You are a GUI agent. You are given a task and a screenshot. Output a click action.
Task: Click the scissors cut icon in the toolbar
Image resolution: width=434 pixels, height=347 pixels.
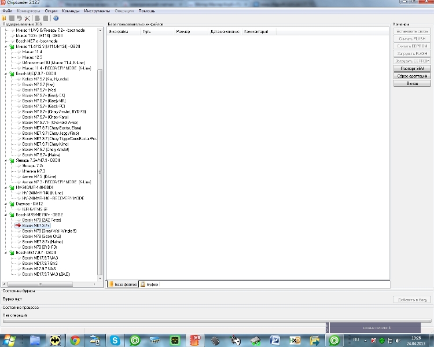click(x=27, y=18)
